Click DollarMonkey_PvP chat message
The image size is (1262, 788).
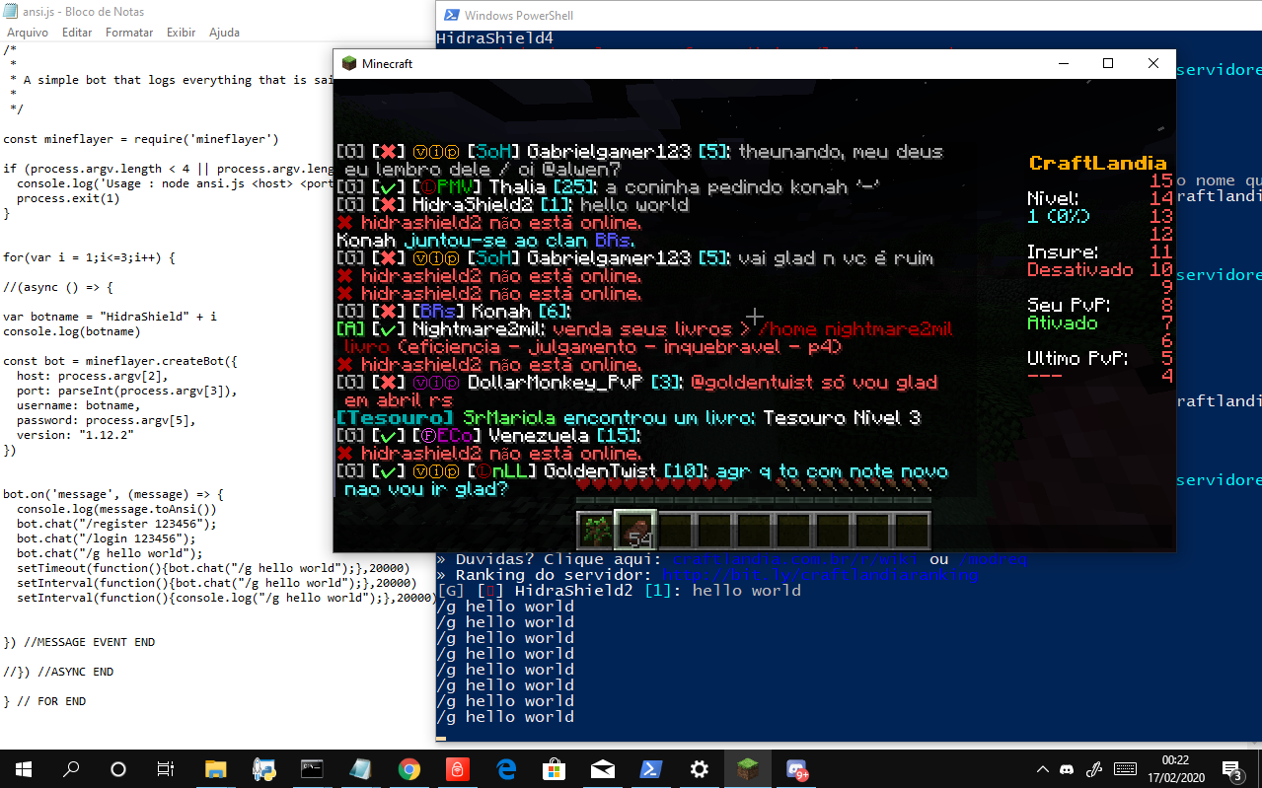636,392
